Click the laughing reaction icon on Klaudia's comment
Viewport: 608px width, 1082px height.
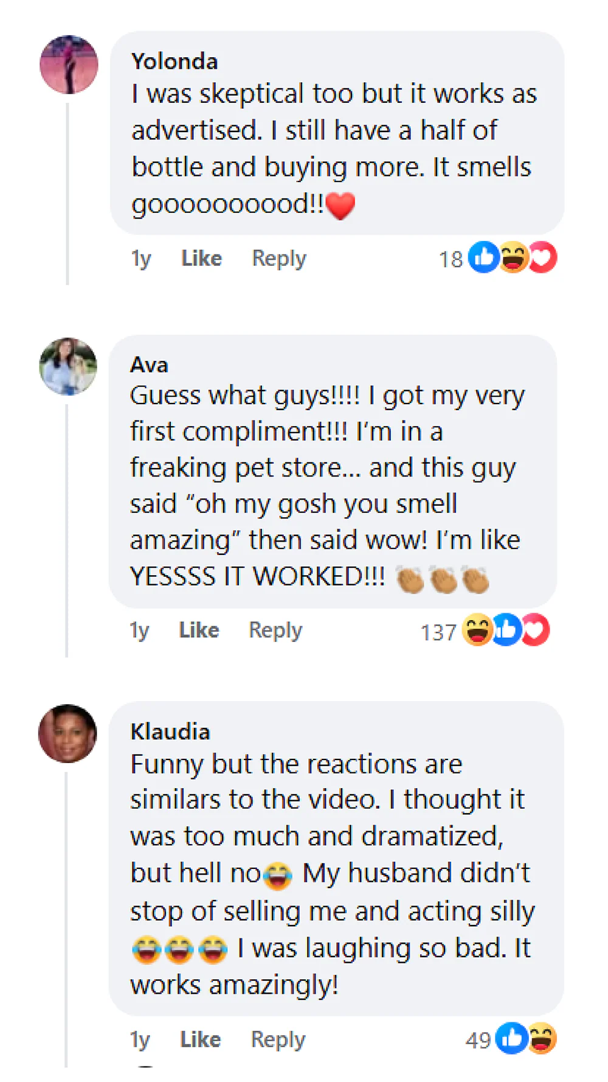click(542, 1038)
